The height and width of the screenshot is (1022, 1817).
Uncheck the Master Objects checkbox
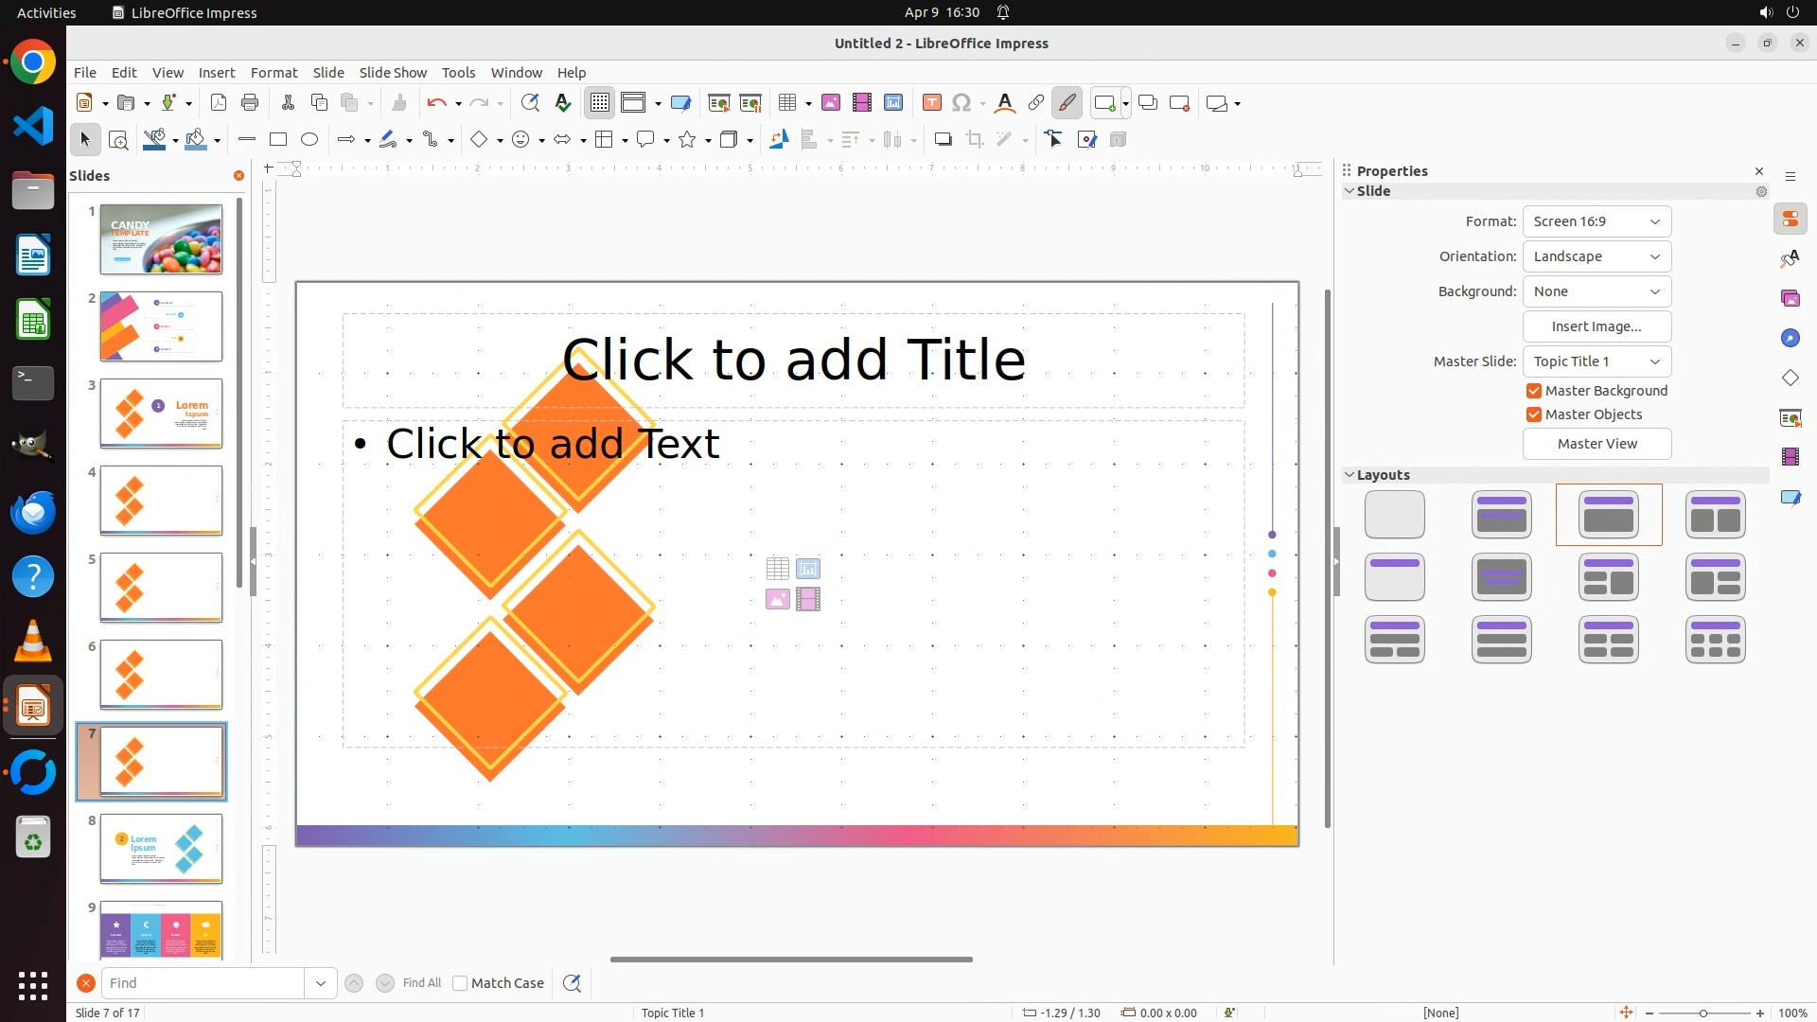(1534, 414)
